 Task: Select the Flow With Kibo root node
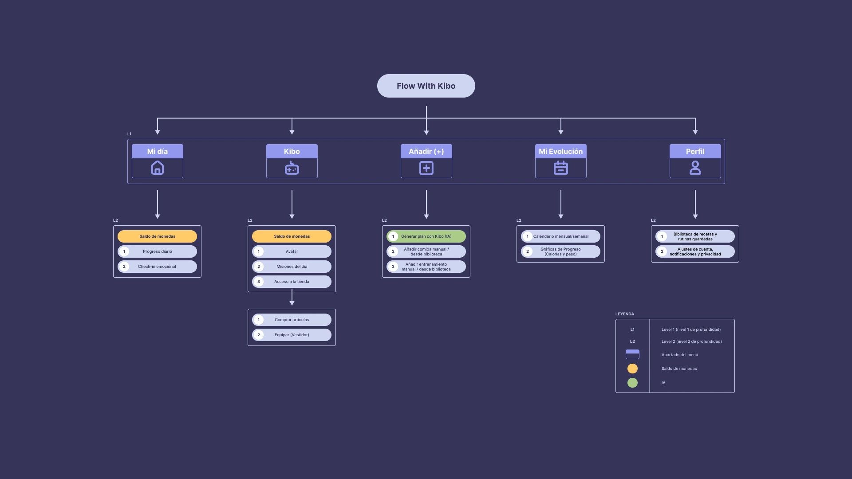click(426, 86)
